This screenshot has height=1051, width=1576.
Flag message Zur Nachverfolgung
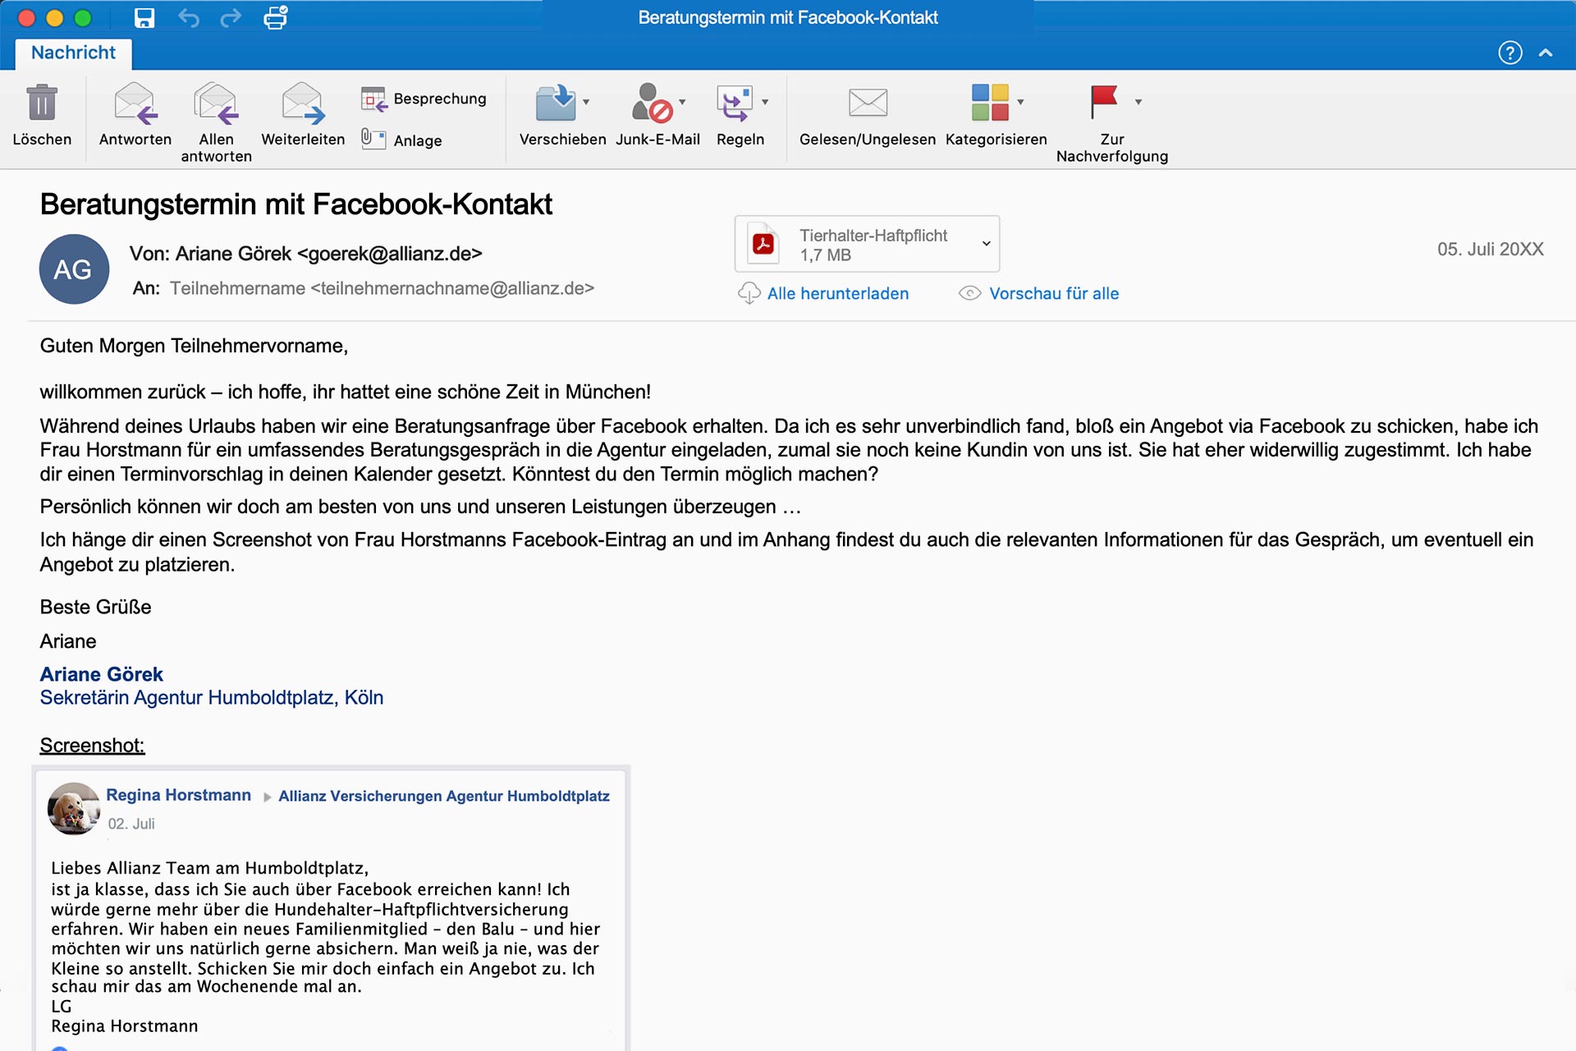pyautogui.click(x=1104, y=102)
